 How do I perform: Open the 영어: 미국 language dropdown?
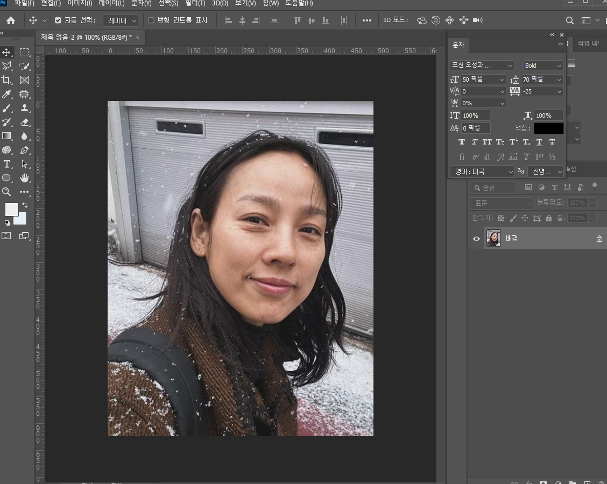[482, 171]
